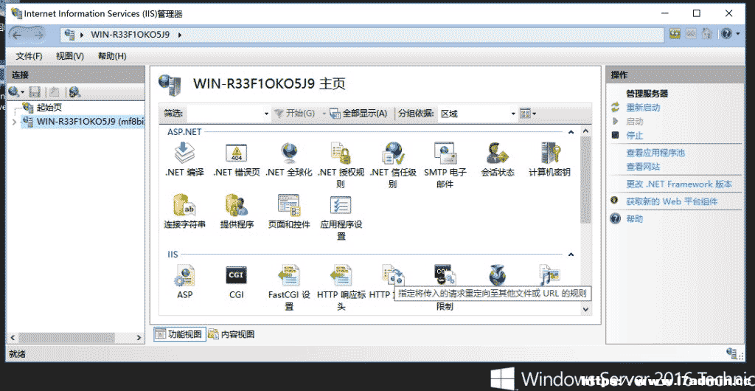755x391 pixels.
Task: Switch to the 内容视图 tab
Action: tap(232, 334)
